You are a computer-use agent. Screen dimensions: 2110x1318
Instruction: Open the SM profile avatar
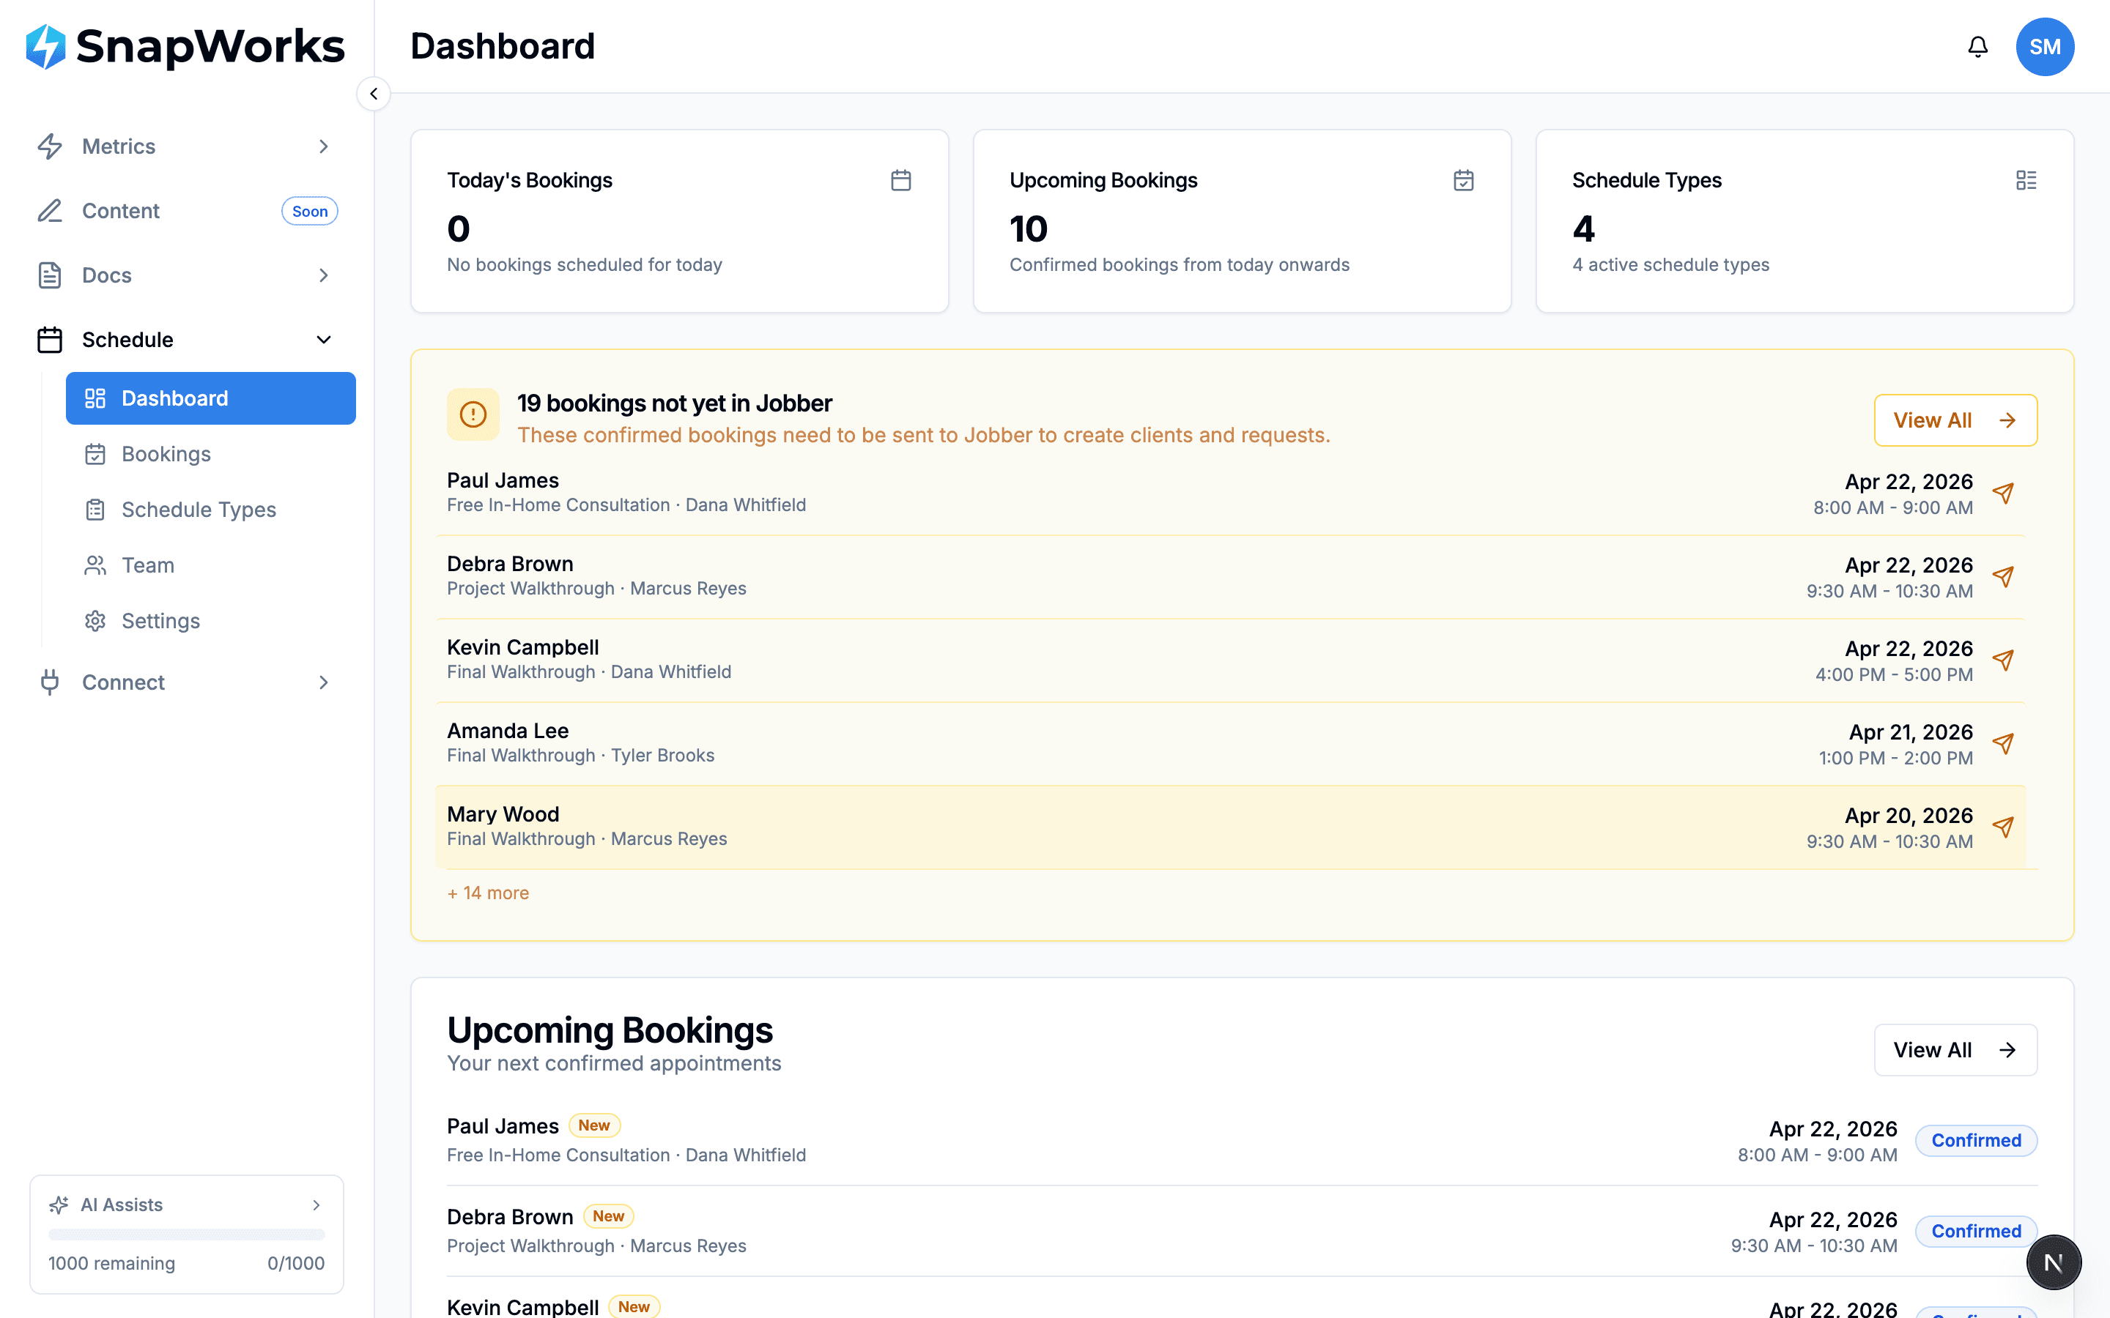pos(2045,46)
